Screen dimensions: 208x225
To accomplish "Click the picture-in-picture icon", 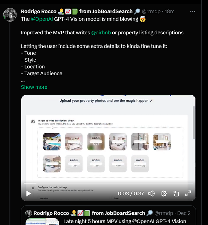I will click(x=176, y=193).
